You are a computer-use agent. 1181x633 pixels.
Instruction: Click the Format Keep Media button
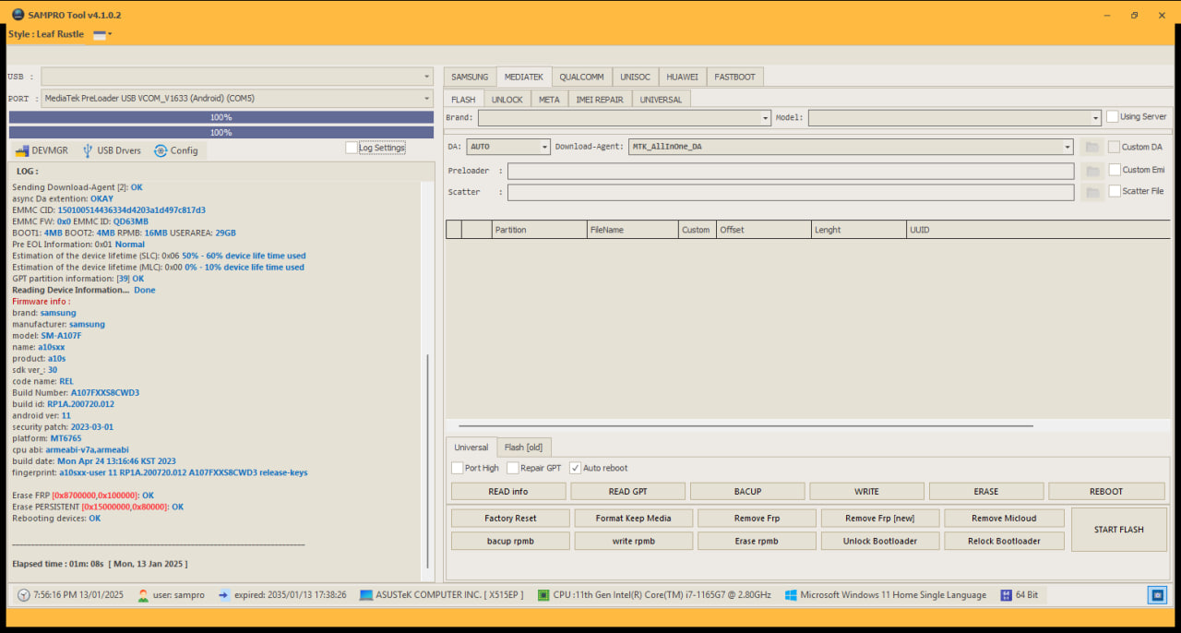point(633,518)
